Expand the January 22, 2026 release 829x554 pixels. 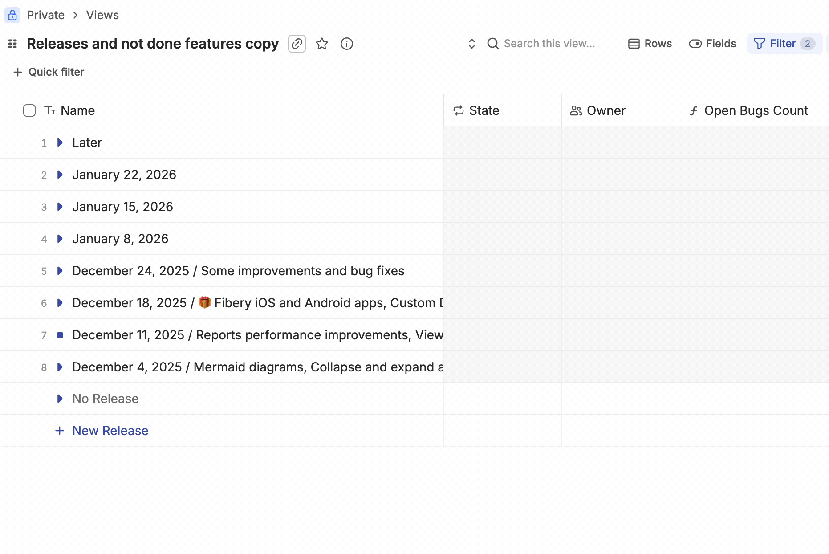60,175
